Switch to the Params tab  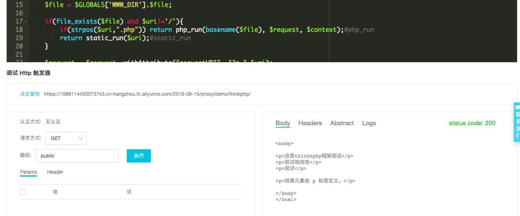pos(29,172)
